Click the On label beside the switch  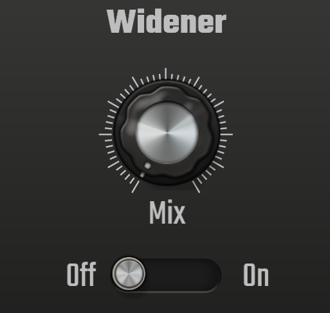(256, 275)
